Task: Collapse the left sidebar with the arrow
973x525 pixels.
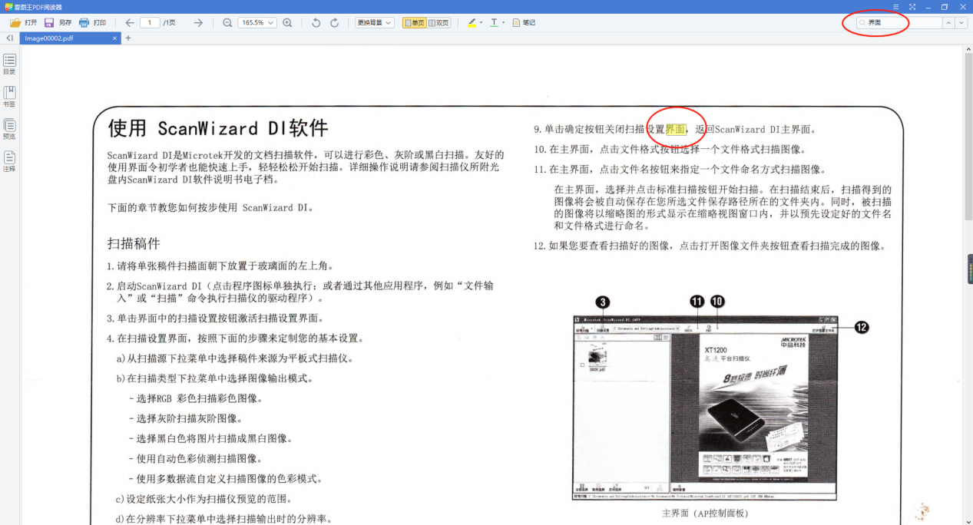Action: [8, 37]
